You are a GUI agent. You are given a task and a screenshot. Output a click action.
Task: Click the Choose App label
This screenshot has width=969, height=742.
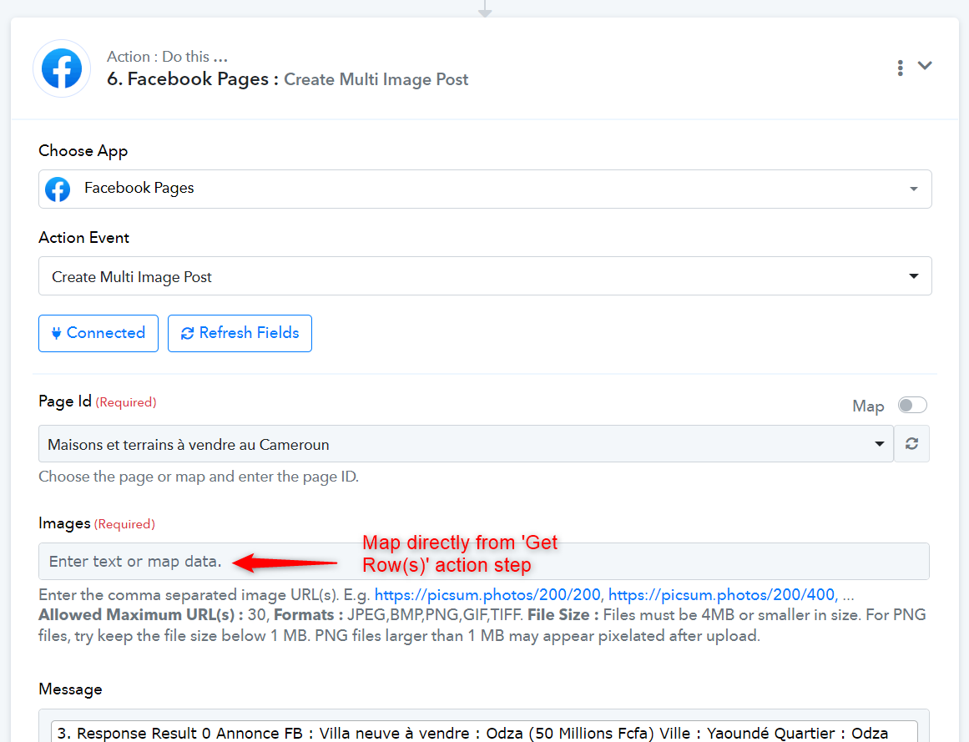point(83,151)
